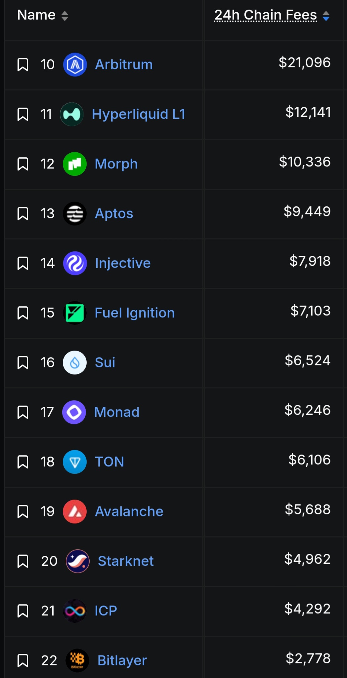Sort by Name column arrows
Screen dimensions: 347x678
[65, 16]
